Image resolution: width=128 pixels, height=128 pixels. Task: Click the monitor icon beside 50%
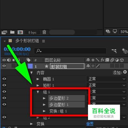point(115,31)
